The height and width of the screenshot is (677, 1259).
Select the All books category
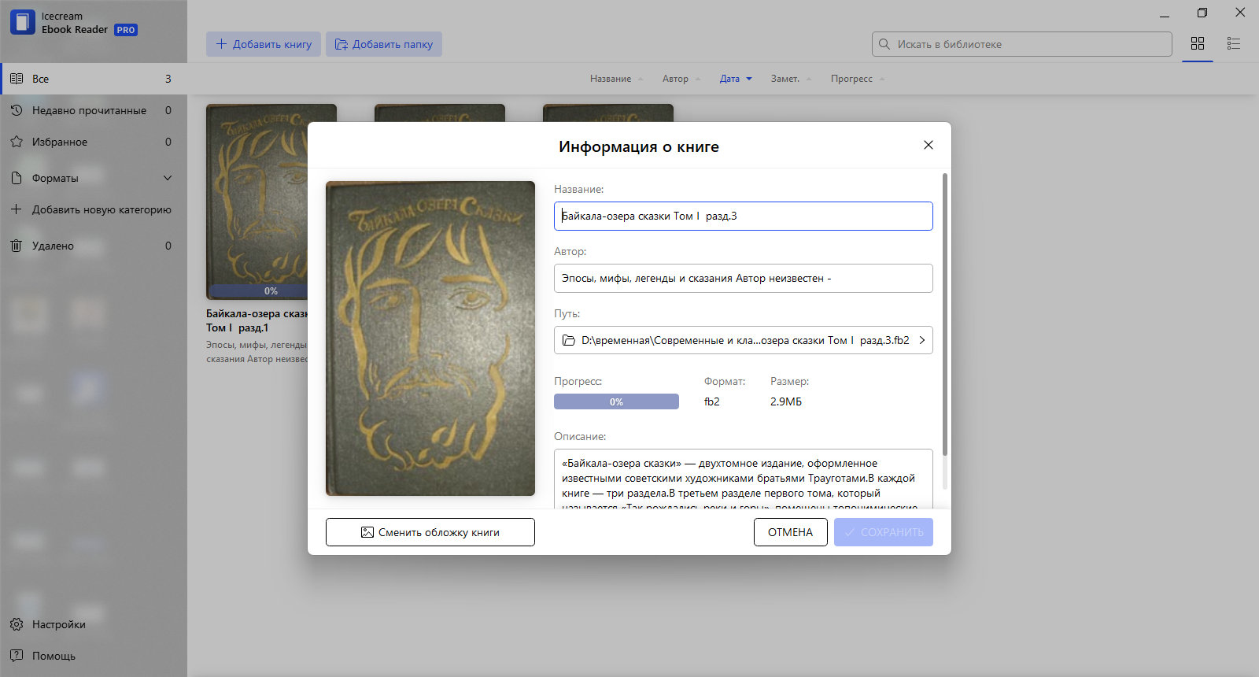pyautogui.click(x=94, y=79)
